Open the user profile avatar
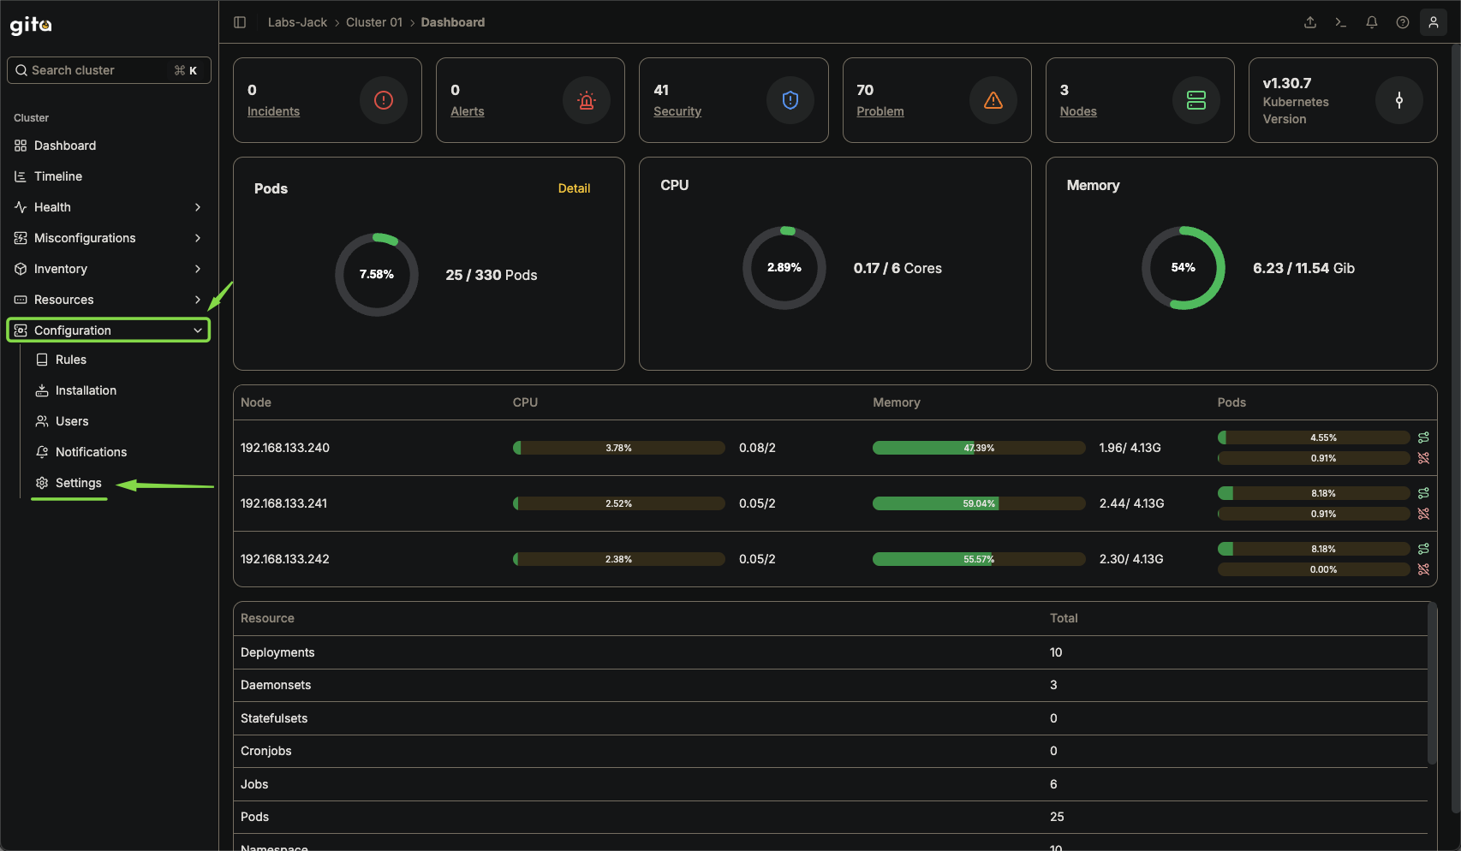 coord(1434,22)
